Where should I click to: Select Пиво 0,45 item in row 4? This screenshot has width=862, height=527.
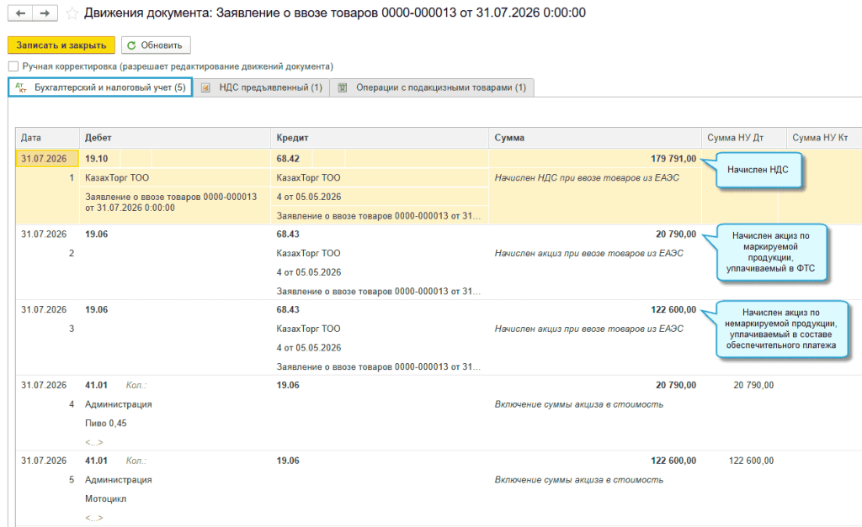[x=105, y=424]
